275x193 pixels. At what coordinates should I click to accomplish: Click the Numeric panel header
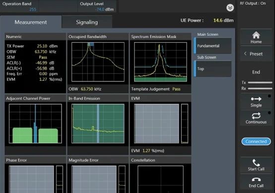(35, 37)
